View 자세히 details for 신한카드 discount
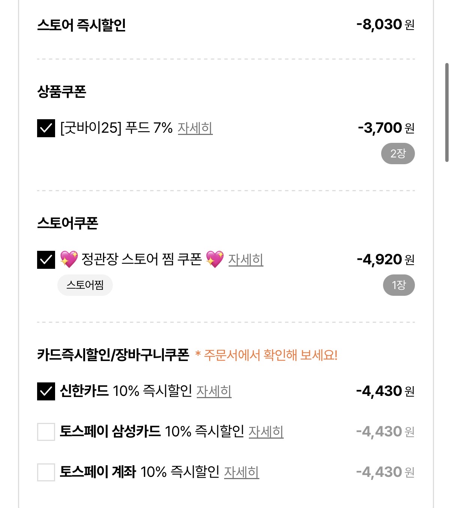 214,391
